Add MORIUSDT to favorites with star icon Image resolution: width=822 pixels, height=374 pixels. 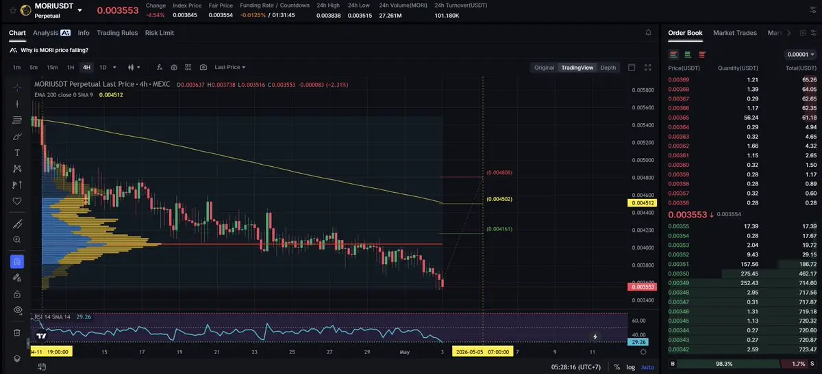click(x=12, y=11)
